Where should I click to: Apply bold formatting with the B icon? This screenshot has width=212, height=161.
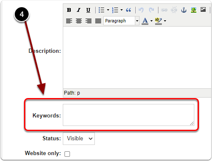click(69, 10)
